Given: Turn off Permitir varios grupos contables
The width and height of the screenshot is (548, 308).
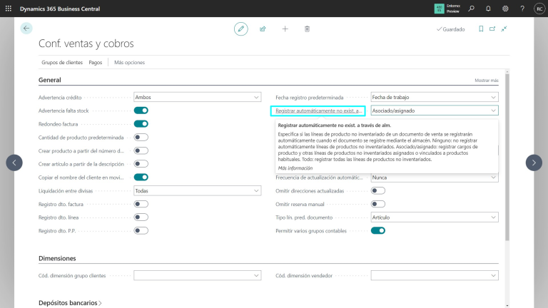Looking at the screenshot, I should coord(378,230).
